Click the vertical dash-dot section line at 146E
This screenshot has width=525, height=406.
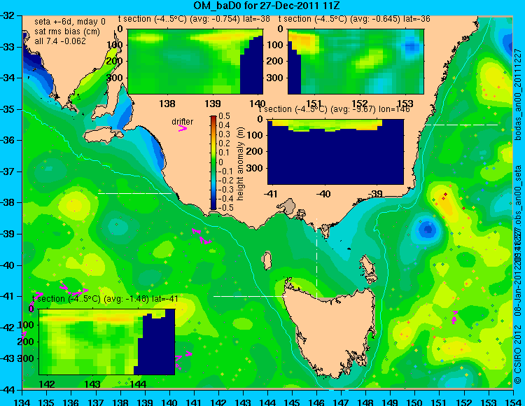click(x=316, y=258)
